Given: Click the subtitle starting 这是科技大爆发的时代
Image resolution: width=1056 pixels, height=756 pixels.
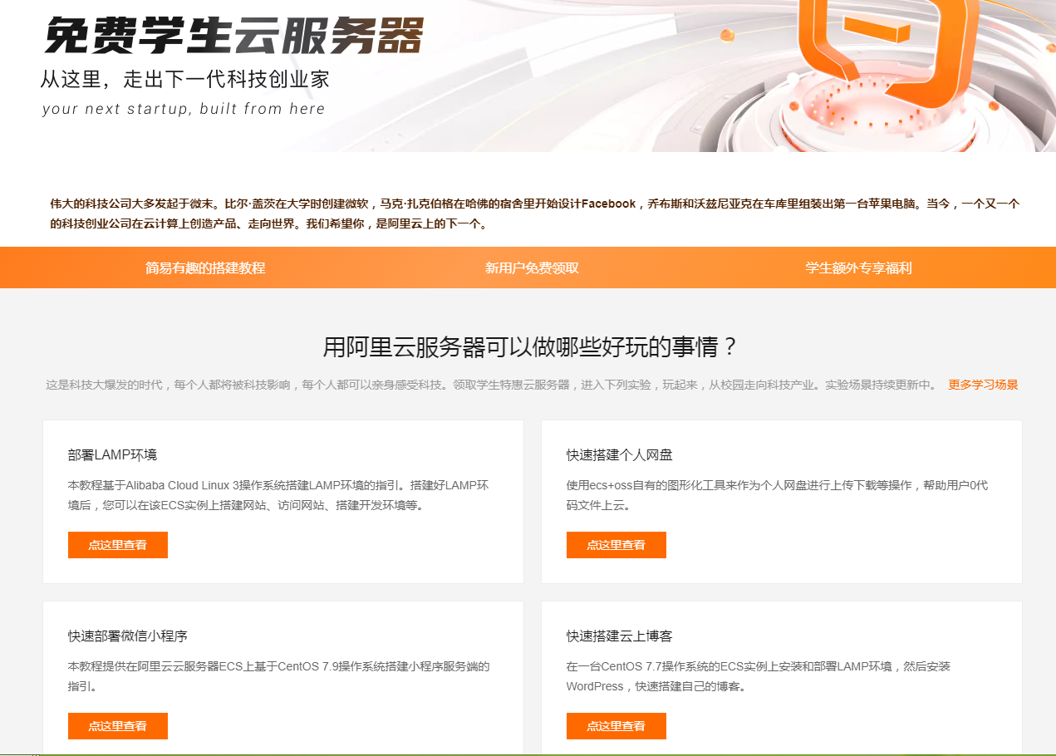Looking at the screenshot, I should [x=491, y=385].
